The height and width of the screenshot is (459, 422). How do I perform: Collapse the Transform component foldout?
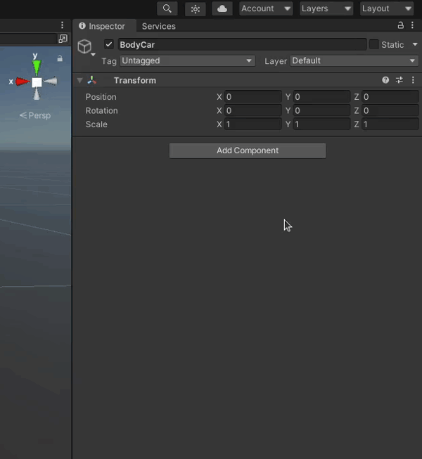click(79, 80)
